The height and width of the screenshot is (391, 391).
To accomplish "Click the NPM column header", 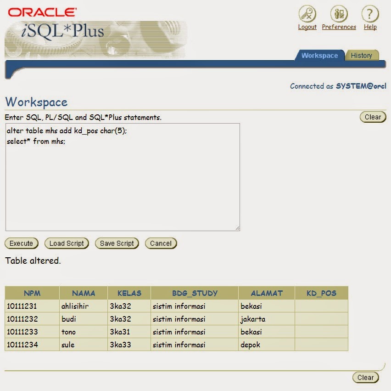I will 32,293.
